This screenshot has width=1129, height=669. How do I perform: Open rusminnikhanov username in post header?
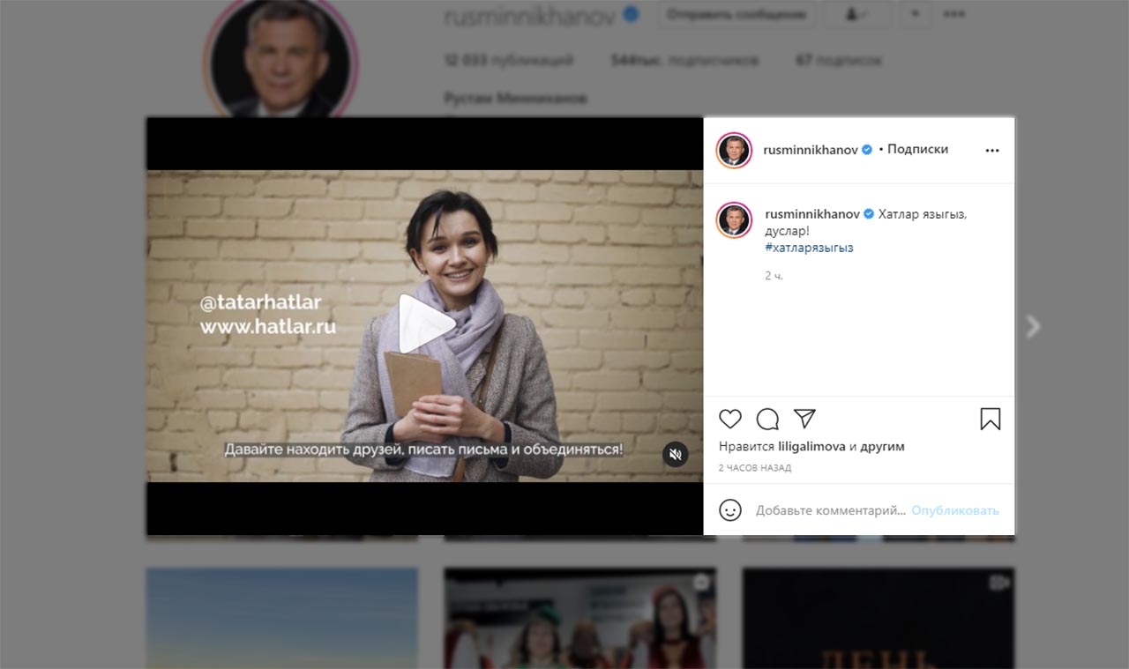tap(811, 150)
